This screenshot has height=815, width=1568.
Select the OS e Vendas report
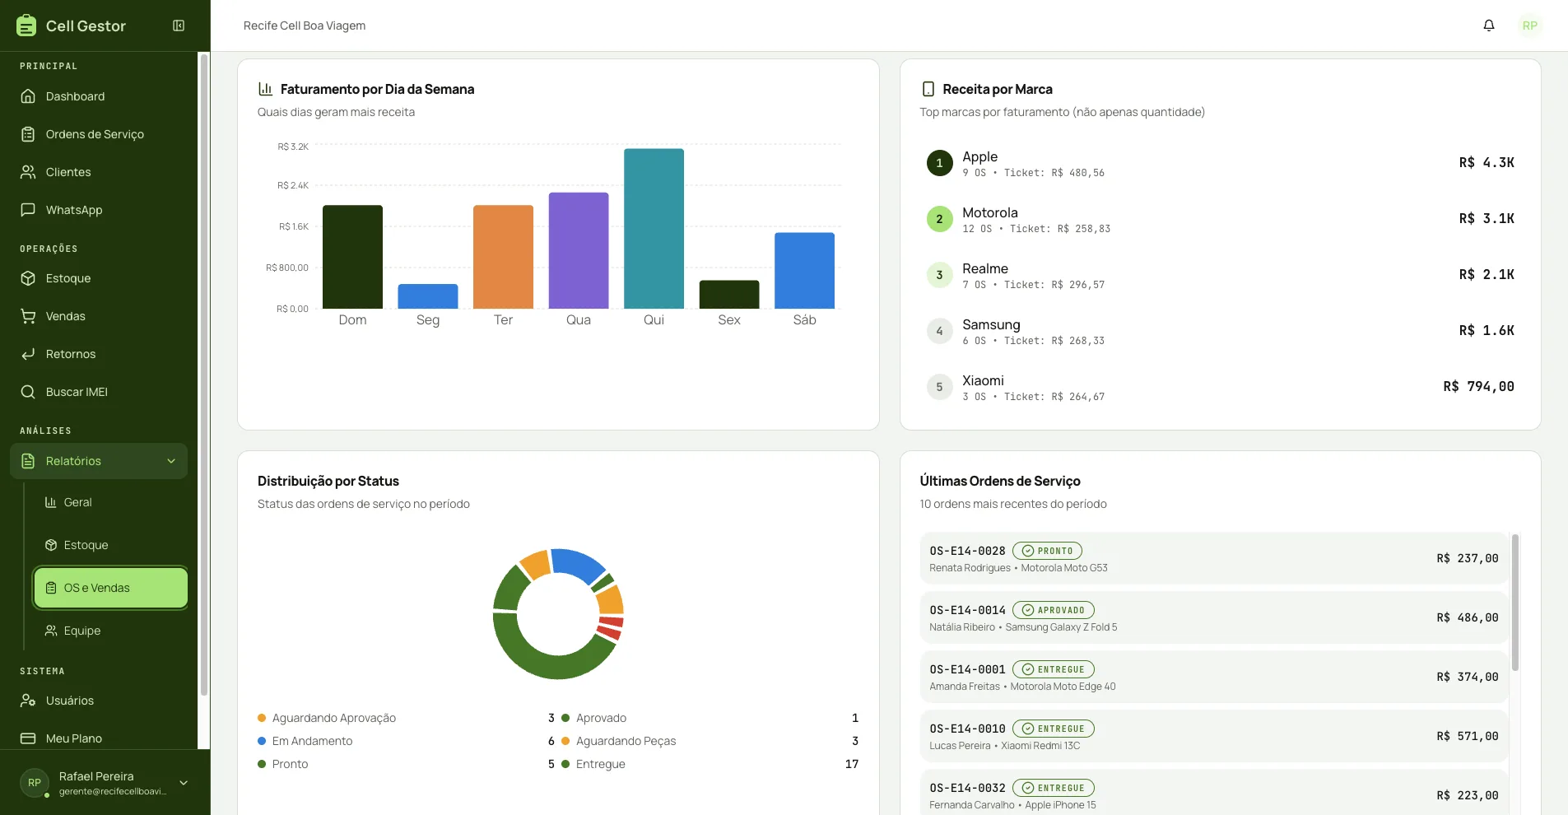111,588
